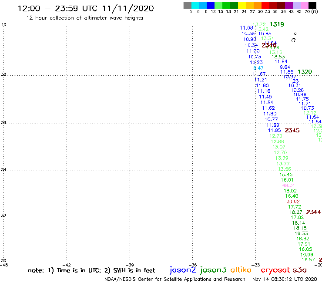322x283 pixels.
Task: Click the 11.85 value beside 1320
Action: click(287, 72)
